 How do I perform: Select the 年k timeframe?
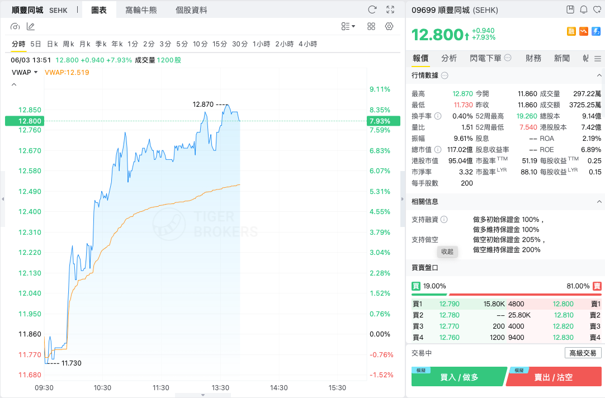tap(117, 44)
